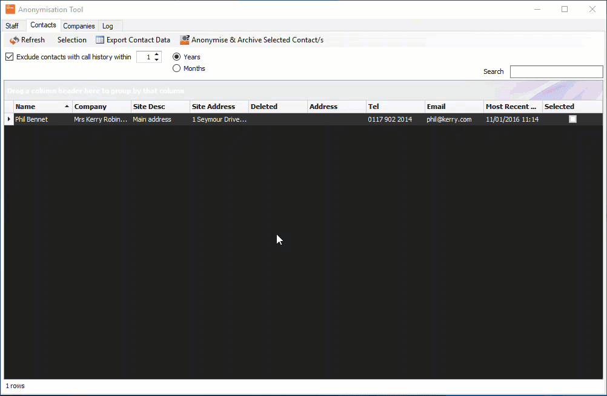Click the Name column sort arrow

tap(67, 107)
